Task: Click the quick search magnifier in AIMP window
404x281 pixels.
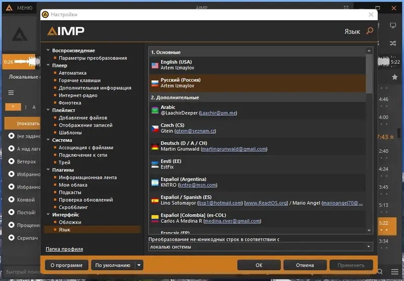Action: pos(380,272)
